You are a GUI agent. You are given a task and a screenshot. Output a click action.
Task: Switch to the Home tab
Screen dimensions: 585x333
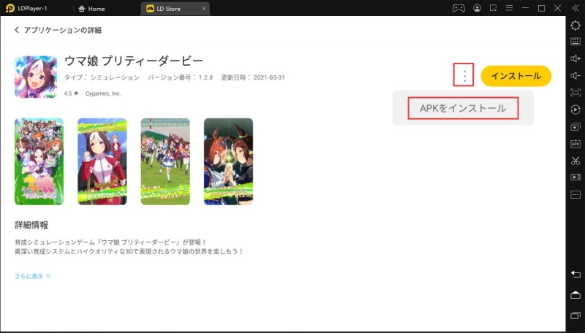coord(92,9)
